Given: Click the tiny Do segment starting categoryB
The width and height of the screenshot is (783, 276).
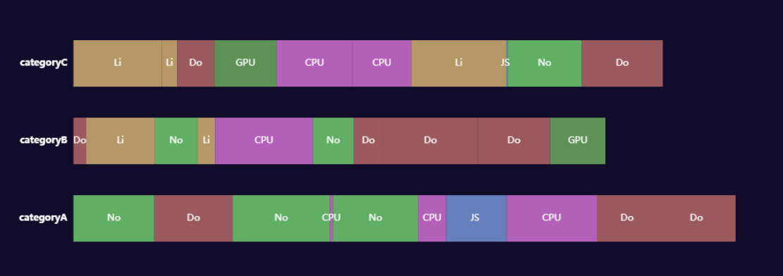Looking at the screenshot, I should (80, 141).
